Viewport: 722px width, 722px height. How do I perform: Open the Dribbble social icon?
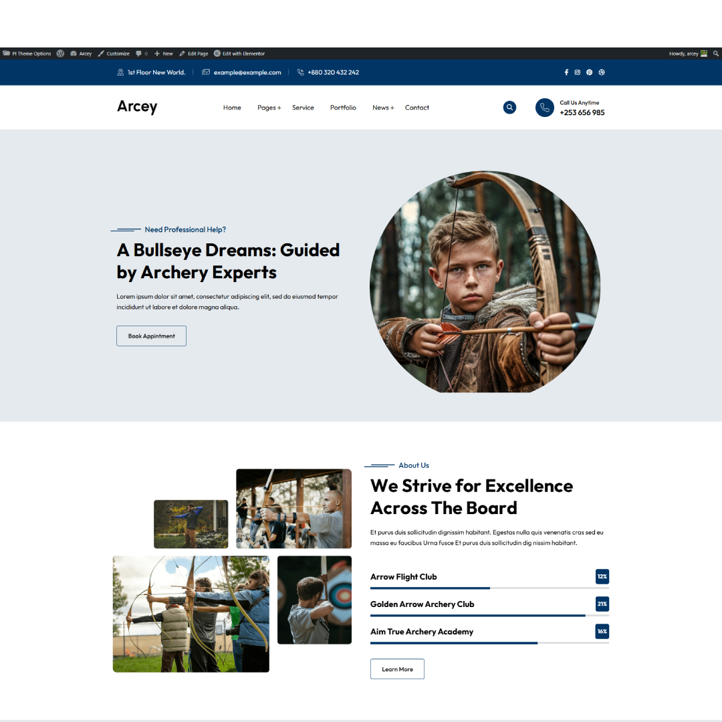pos(601,72)
